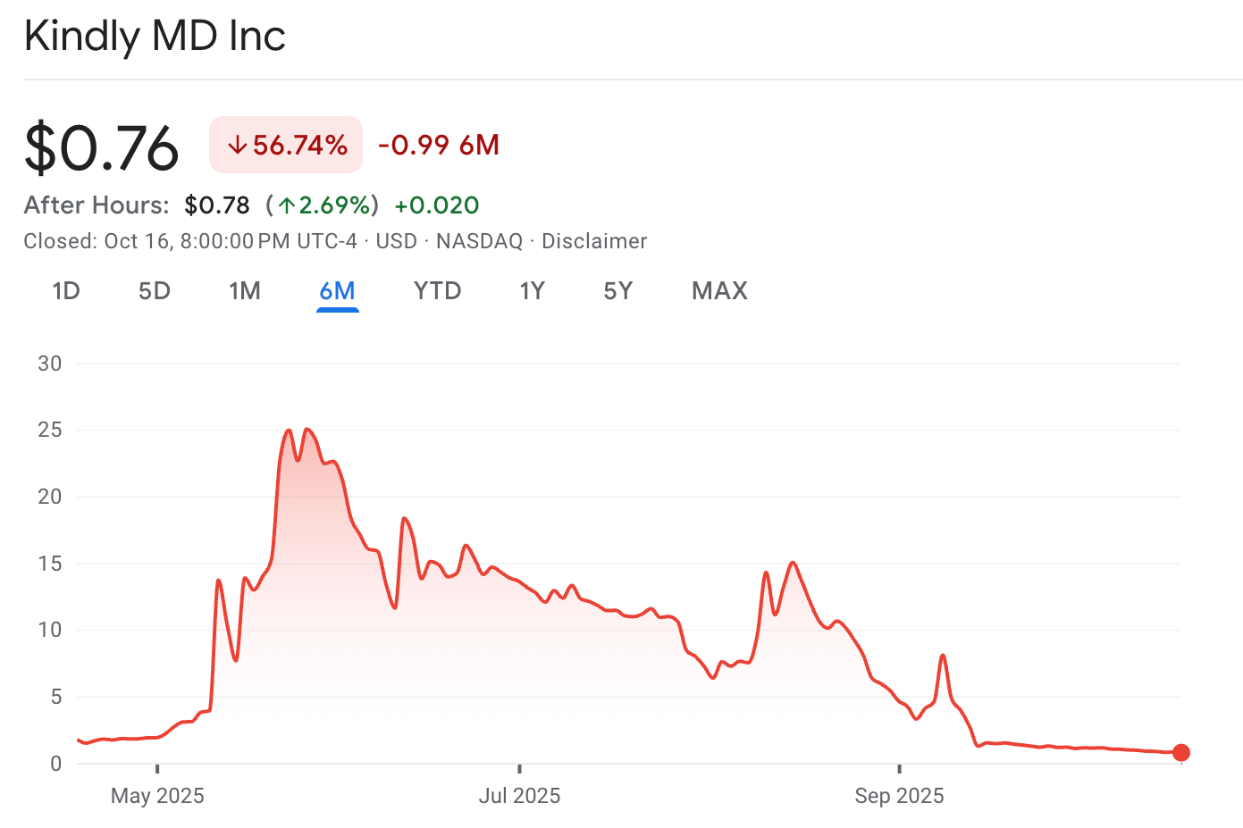Click the red downward arrow percentage icon

tap(239, 144)
